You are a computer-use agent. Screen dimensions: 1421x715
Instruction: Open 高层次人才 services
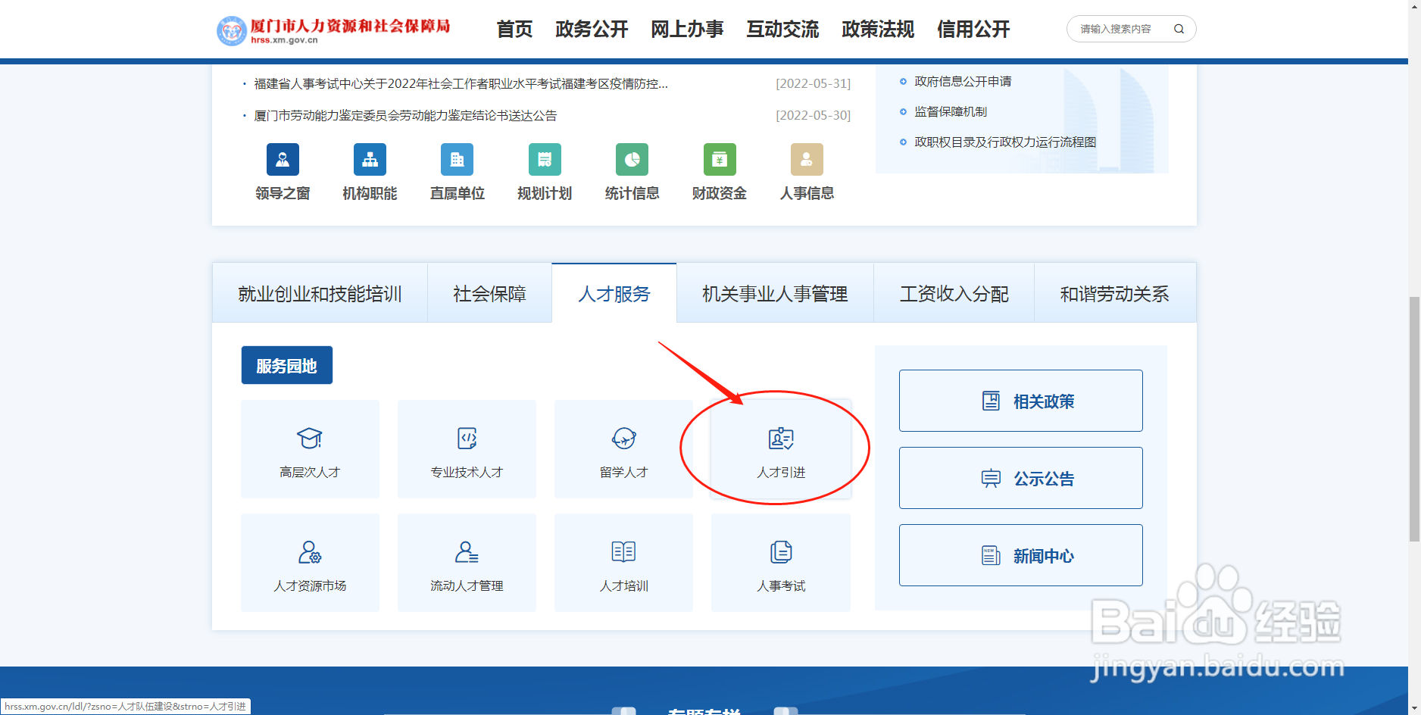click(310, 448)
